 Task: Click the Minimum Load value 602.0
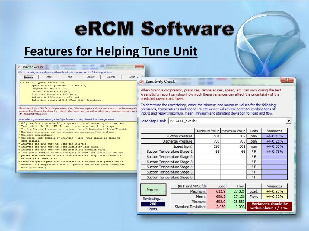pyautogui.click(x=217, y=202)
